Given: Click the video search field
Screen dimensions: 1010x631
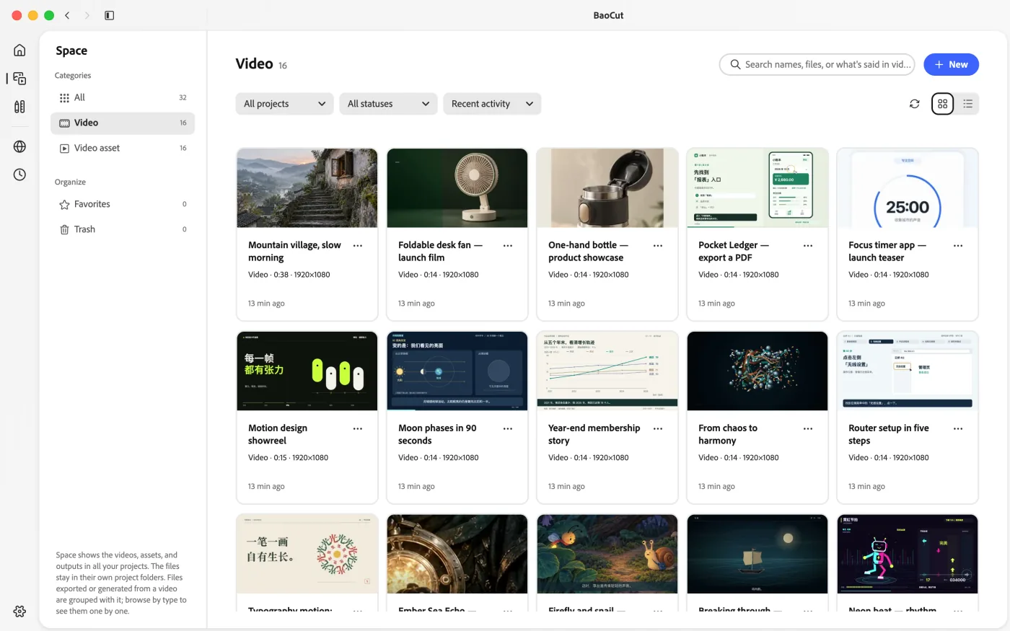Looking at the screenshot, I should pyautogui.click(x=817, y=64).
